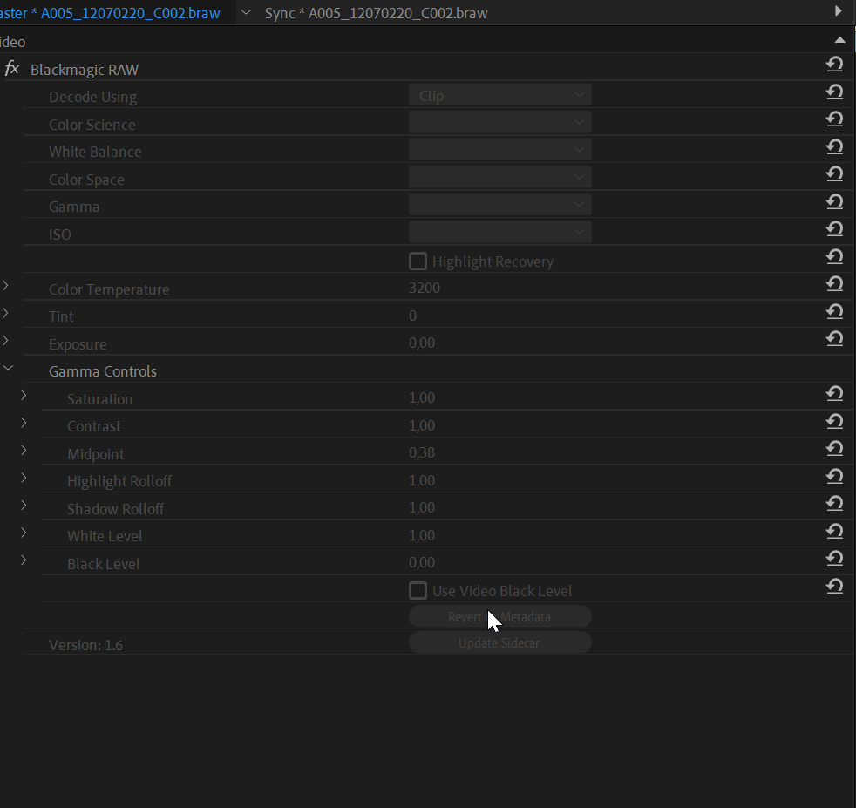Reset the ISO parameter
The image size is (856, 808).
[x=835, y=228]
